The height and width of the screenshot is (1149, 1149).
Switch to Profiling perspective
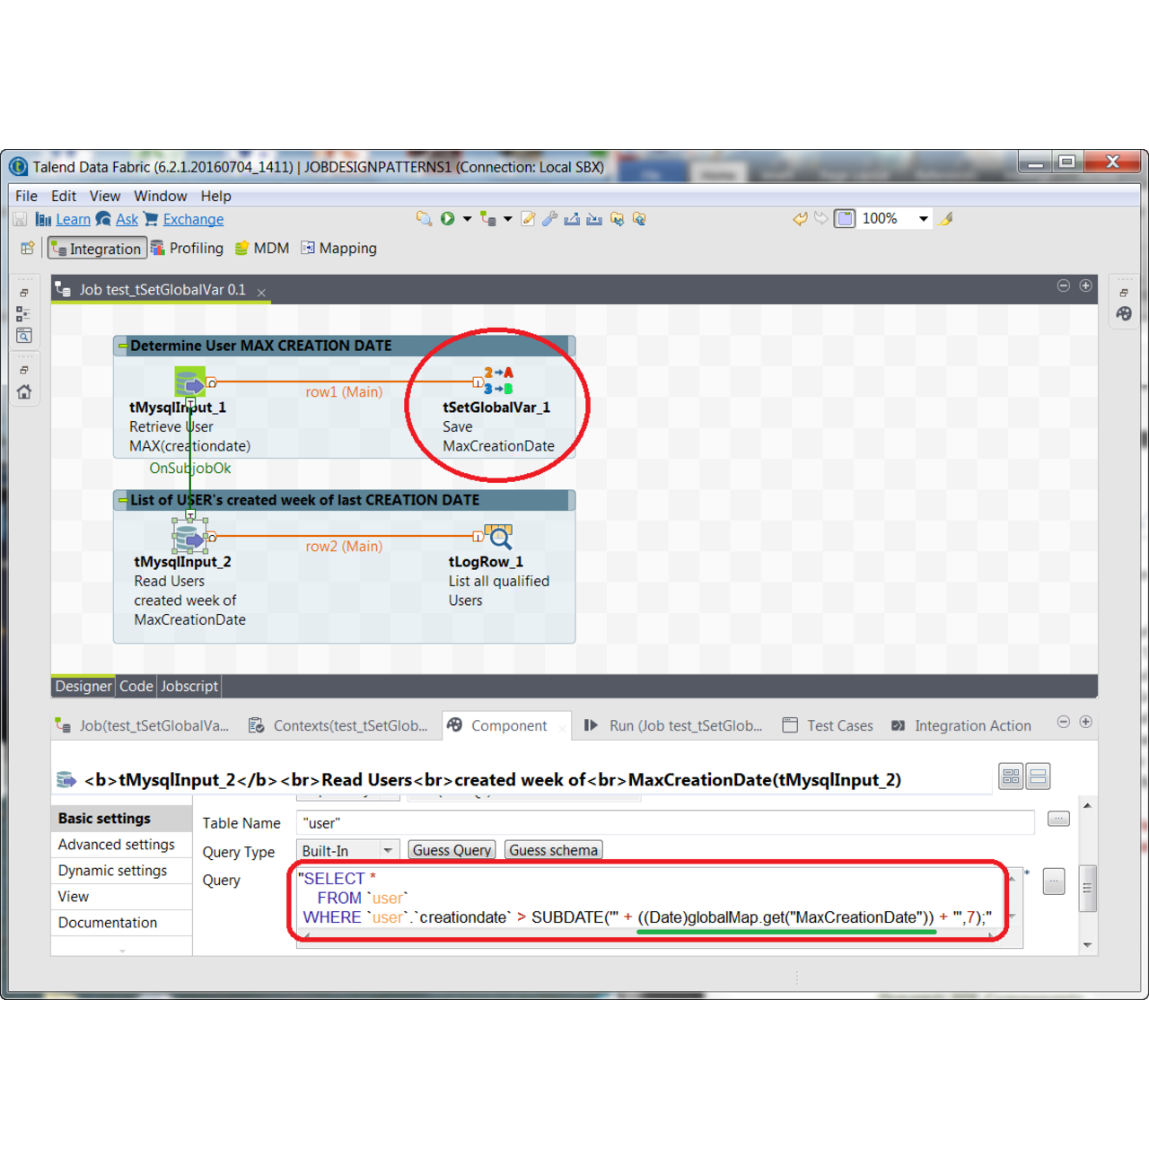[188, 248]
